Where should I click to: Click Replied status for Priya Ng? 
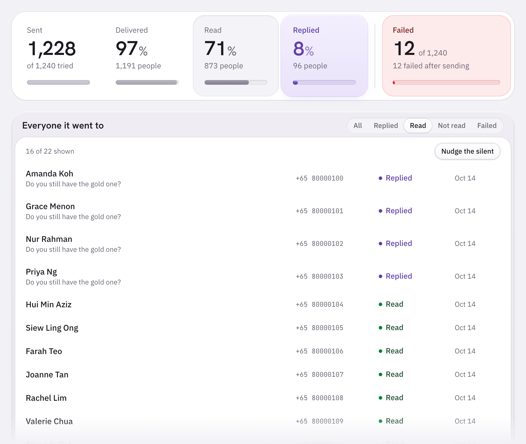[x=395, y=276]
